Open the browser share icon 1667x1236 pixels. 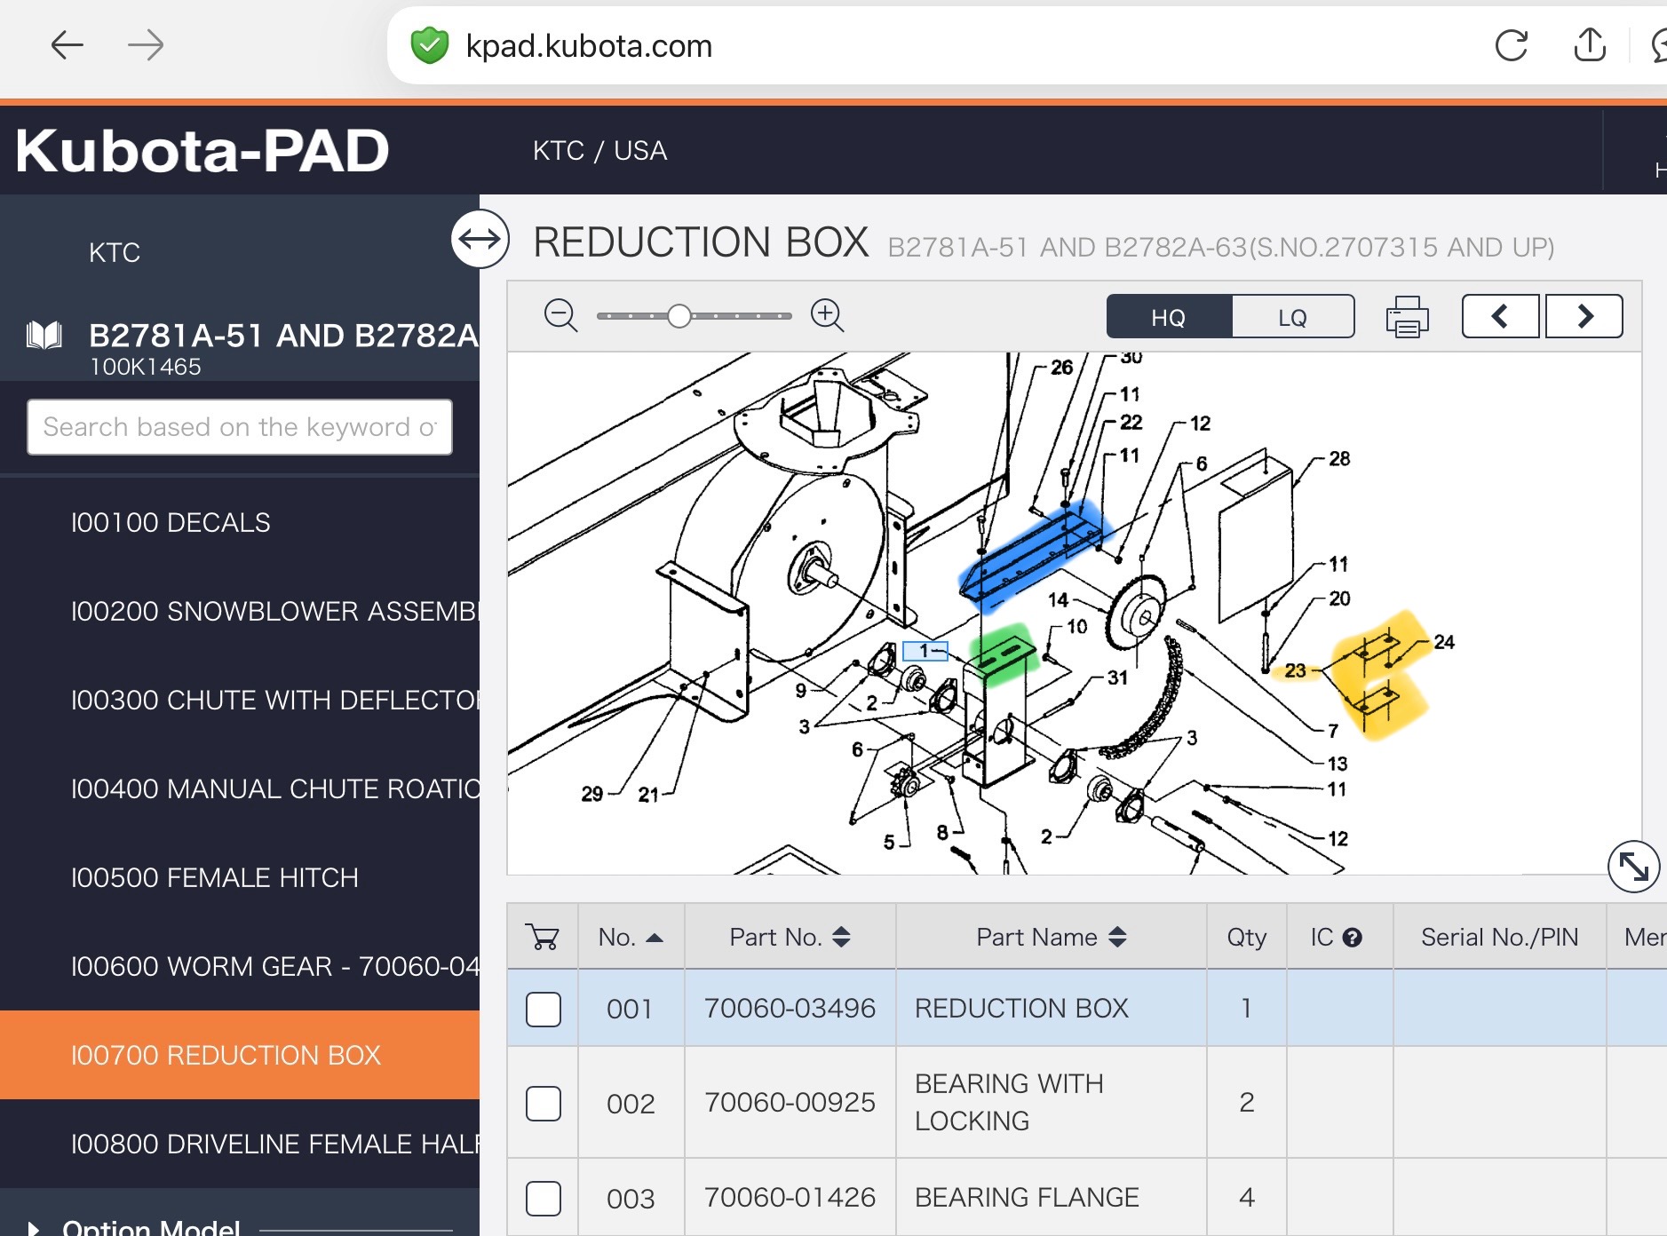coord(1589,45)
